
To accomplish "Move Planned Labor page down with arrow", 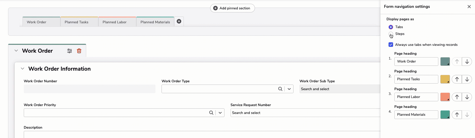I will [x=467, y=97].
